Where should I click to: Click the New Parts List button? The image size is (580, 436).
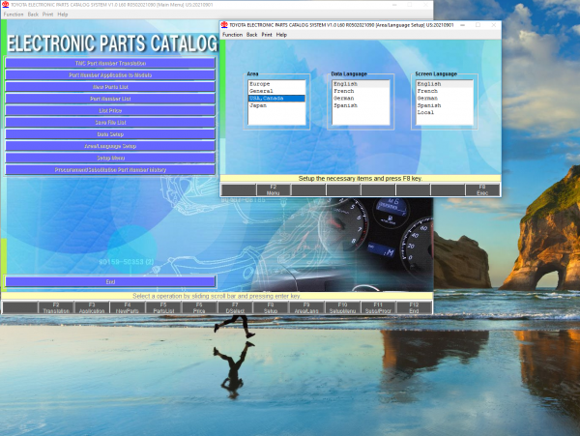click(x=109, y=87)
